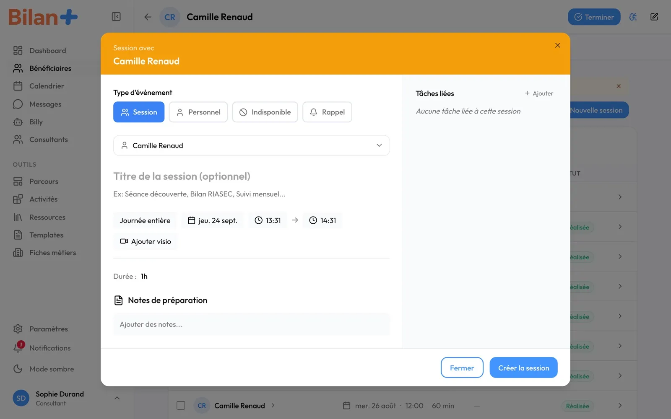The width and height of the screenshot is (671, 419).
Task: Open Ressources in the sidebar
Action: (48, 217)
